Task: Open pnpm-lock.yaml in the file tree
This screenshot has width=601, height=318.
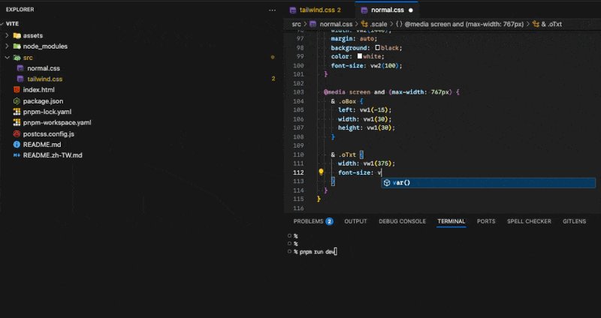Action: point(47,112)
